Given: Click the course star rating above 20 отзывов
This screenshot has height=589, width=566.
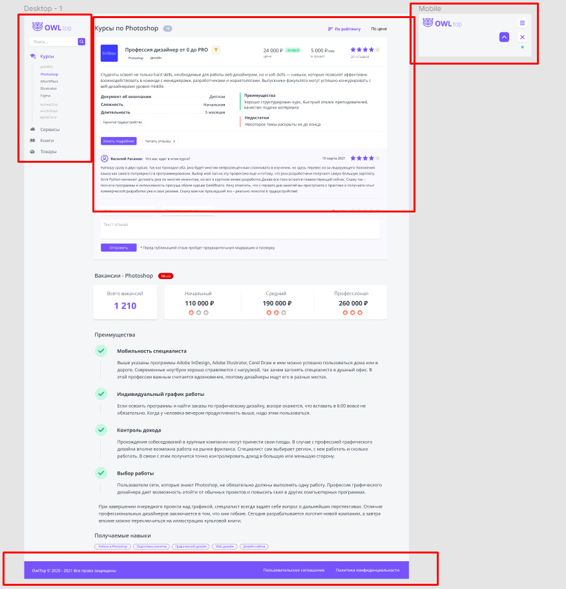Looking at the screenshot, I should click(x=365, y=50).
